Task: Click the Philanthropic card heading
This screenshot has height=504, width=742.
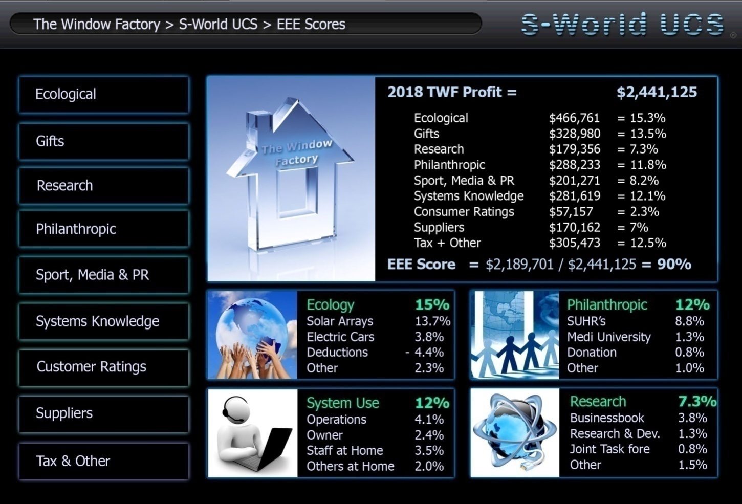Action: click(x=607, y=305)
